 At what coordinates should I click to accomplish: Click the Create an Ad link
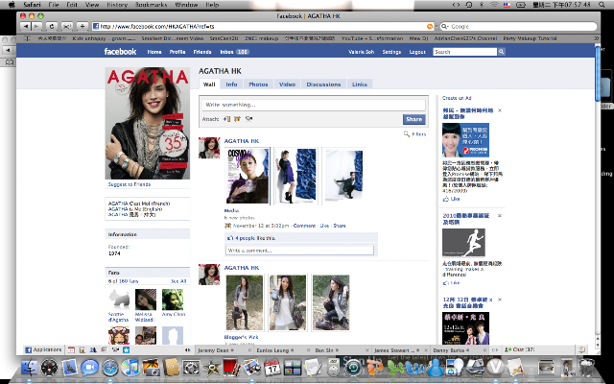pyautogui.click(x=457, y=98)
